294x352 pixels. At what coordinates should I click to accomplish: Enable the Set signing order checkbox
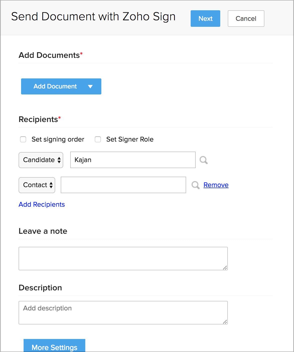23,139
